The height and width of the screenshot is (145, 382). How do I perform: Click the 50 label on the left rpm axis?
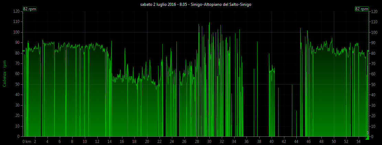18,84
